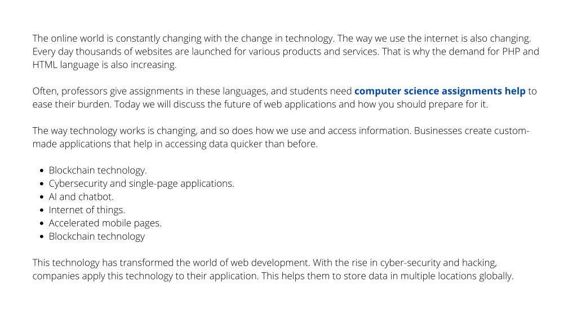Image resolution: width=577 pixels, height=324 pixels.
Task: Select the Cybersecurity and single-page applications bullet
Action: pos(141,184)
